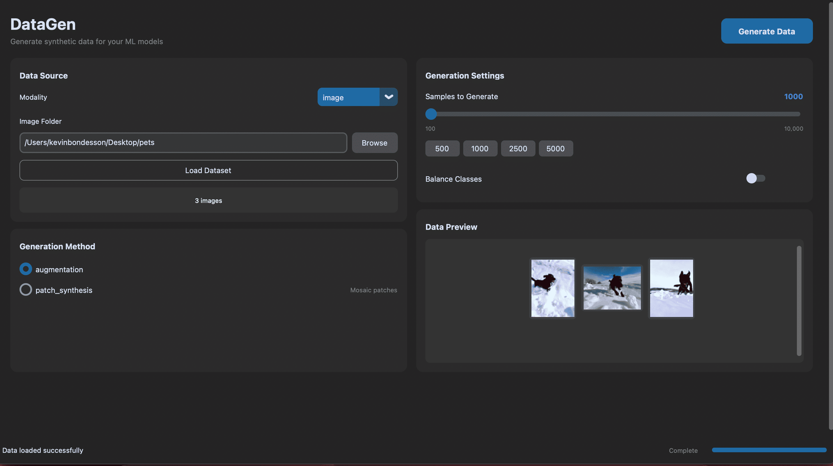Select the augmentation radio button
The image size is (833, 466).
coord(26,269)
